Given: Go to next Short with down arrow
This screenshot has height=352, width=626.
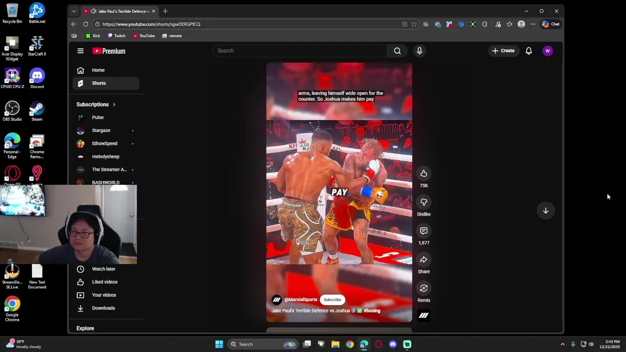Looking at the screenshot, I should (546, 211).
